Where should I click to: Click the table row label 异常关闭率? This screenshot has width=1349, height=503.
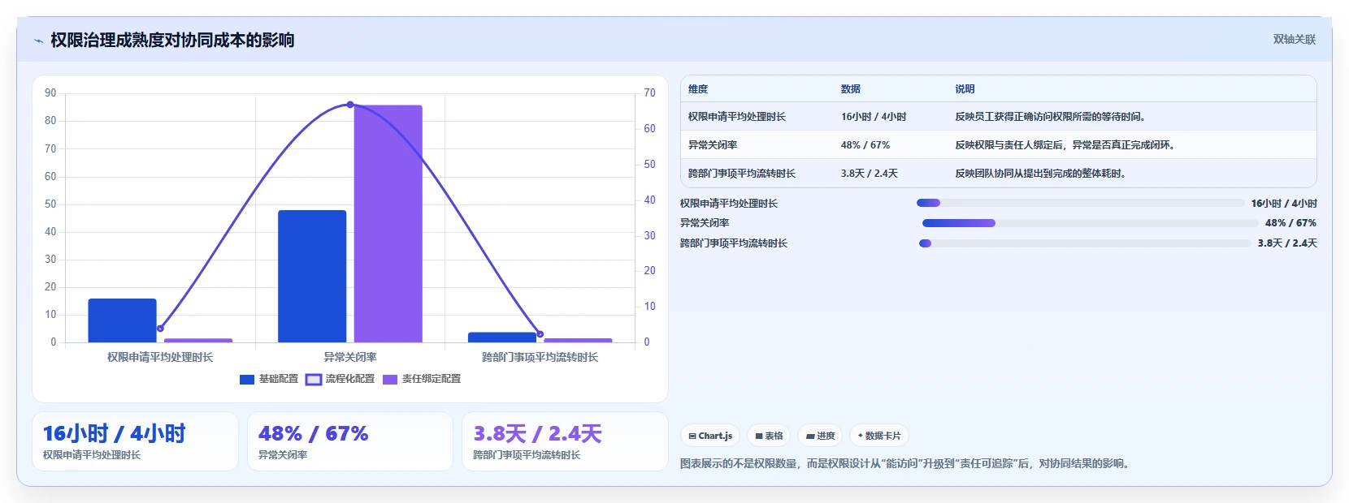tap(713, 145)
